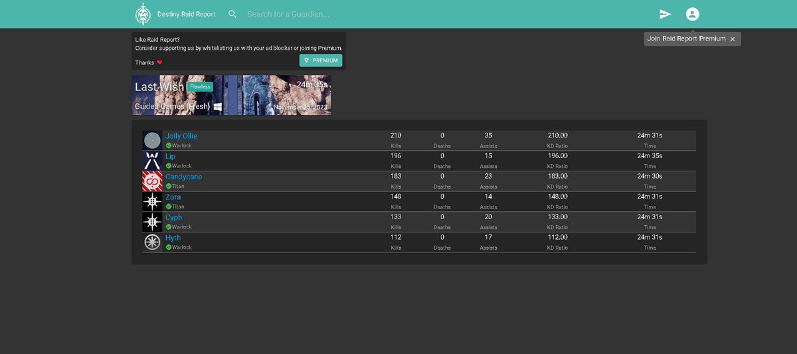Viewport: 797px width, 354px height.
Task: Click the Flawless badge
Action: click(200, 86)
